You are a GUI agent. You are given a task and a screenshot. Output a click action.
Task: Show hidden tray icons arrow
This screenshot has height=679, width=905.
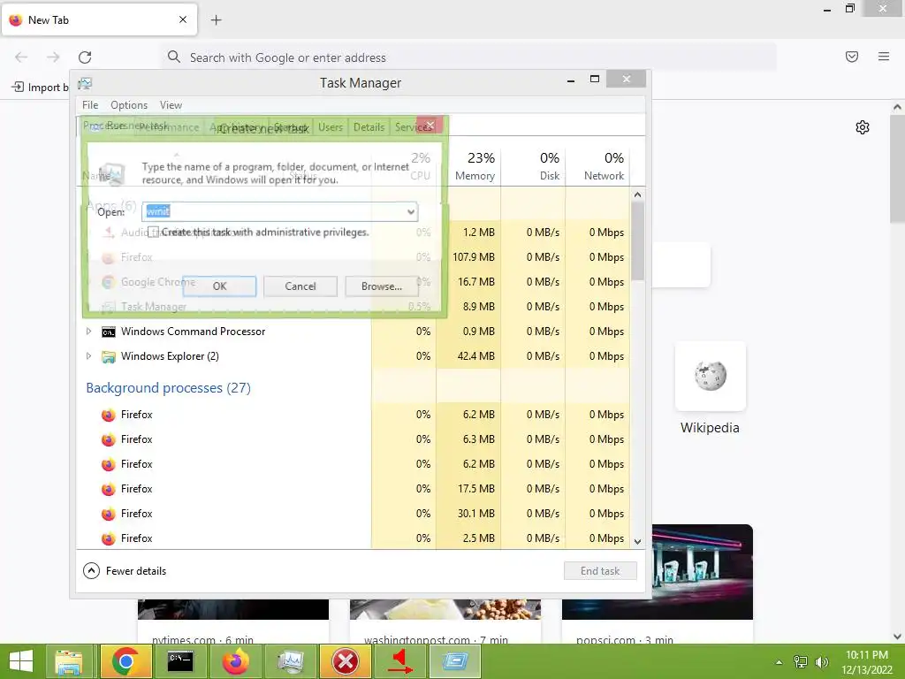[x=780, y=662]
